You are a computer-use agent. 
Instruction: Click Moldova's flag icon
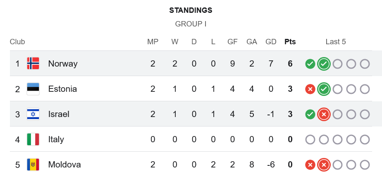point(33,165)
